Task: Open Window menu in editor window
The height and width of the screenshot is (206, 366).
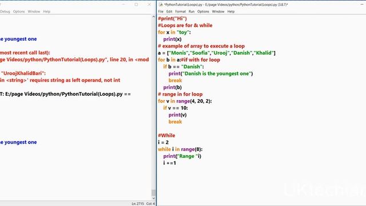Action: point(218,11)
